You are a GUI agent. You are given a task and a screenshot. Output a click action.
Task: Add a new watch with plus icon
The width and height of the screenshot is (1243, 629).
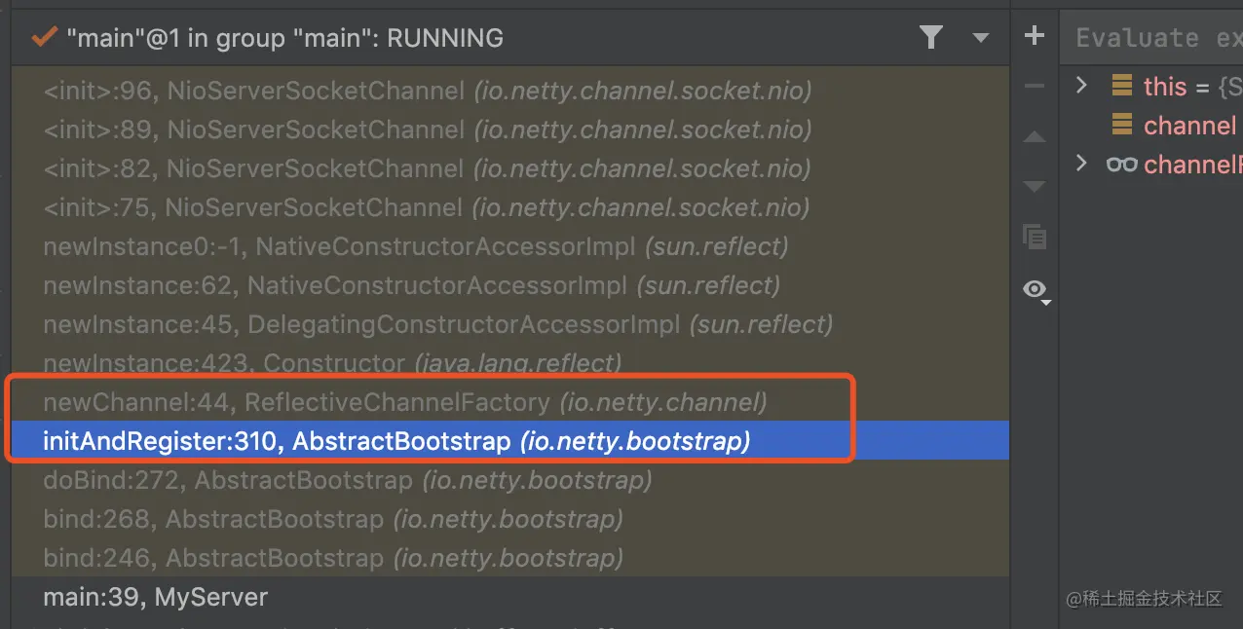click(x=1035, y=36)
